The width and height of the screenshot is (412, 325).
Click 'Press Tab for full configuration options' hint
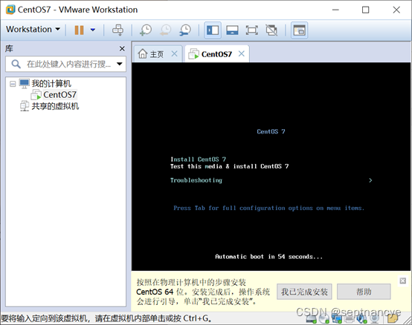click(x=268, y=208)
